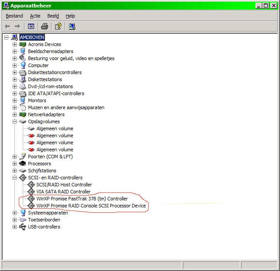This screenshot has height=271, width=280.
Task: Expand the Beeldschermadapters node
Action: click(14, 51)
